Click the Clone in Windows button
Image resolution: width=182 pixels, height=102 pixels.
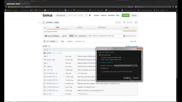click(52, 36)
